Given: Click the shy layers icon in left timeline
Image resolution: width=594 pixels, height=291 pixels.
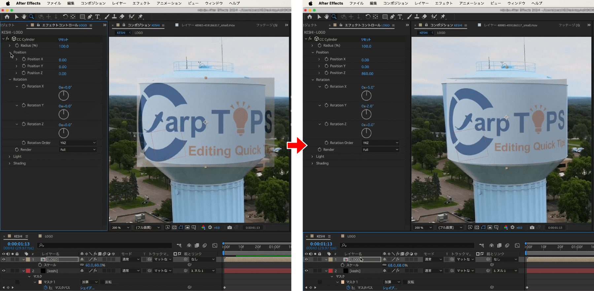Looking at the screenshot, I should [x=189, y=246].
